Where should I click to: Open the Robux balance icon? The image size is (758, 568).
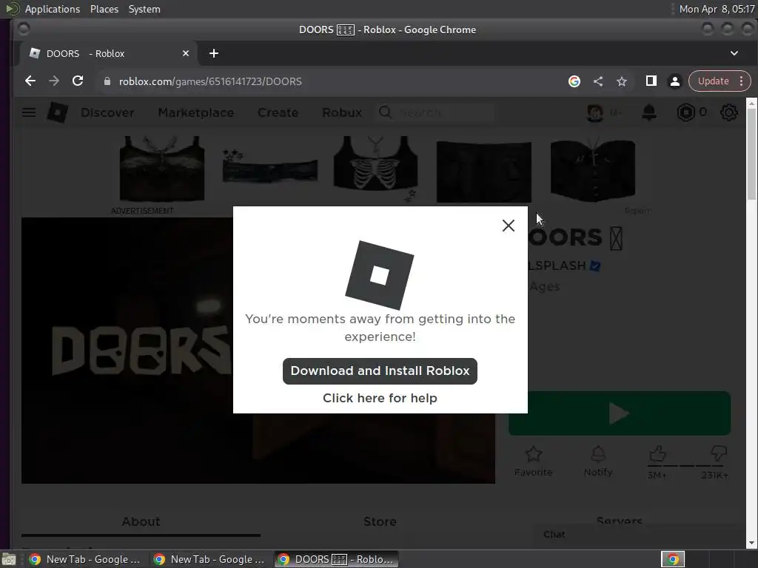point(685,112)
